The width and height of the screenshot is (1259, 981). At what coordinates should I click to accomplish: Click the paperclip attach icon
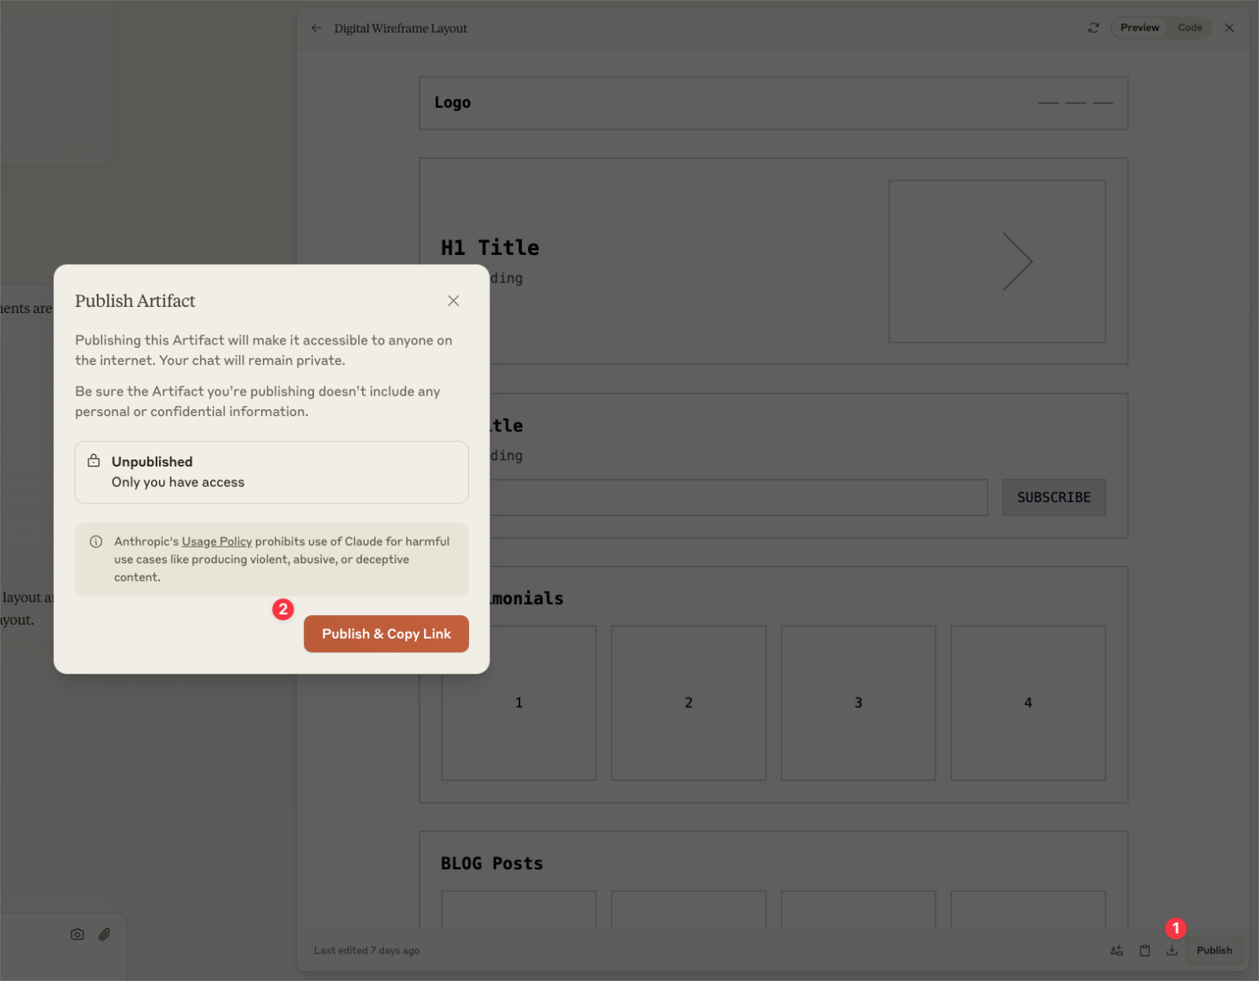105,935
